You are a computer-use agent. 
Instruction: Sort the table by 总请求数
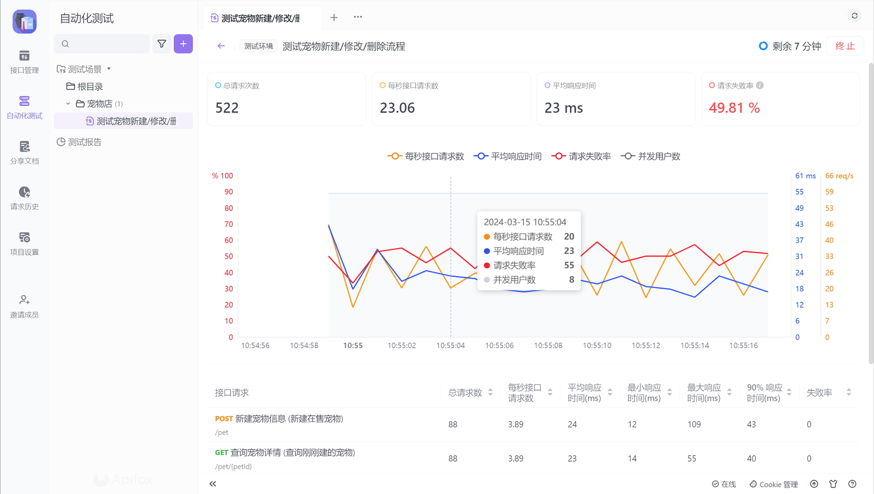490,392
